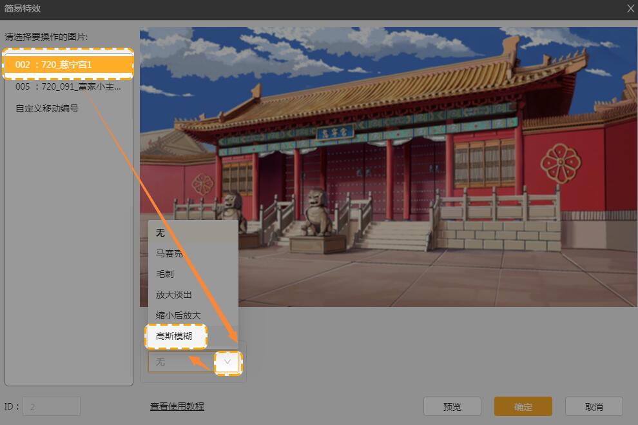638x425 pixels.
Task: Focus the ID input field
Action: (x=52, y=406)
